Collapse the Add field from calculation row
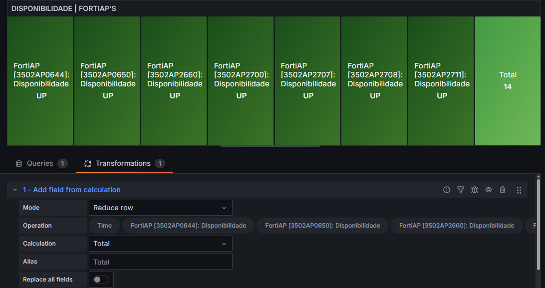This screenshot has height=288, width=545. coord(15,190)
